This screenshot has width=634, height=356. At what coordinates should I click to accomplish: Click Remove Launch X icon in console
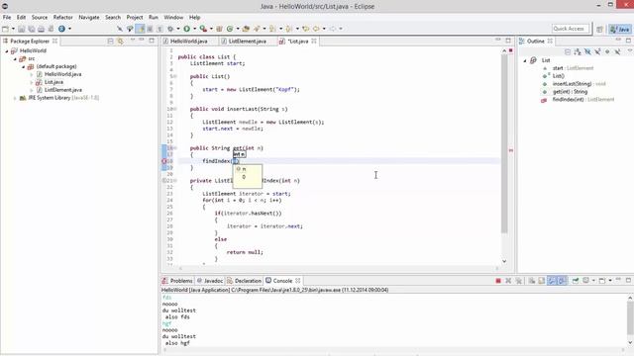pos(508,281)
